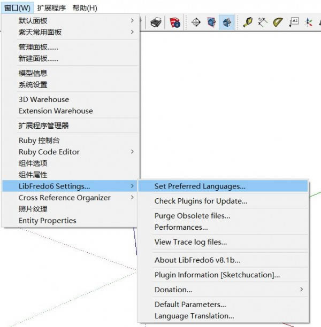321x327 pixels.
Task: Select the Dimension tool icon
Action: pos(263,22)
